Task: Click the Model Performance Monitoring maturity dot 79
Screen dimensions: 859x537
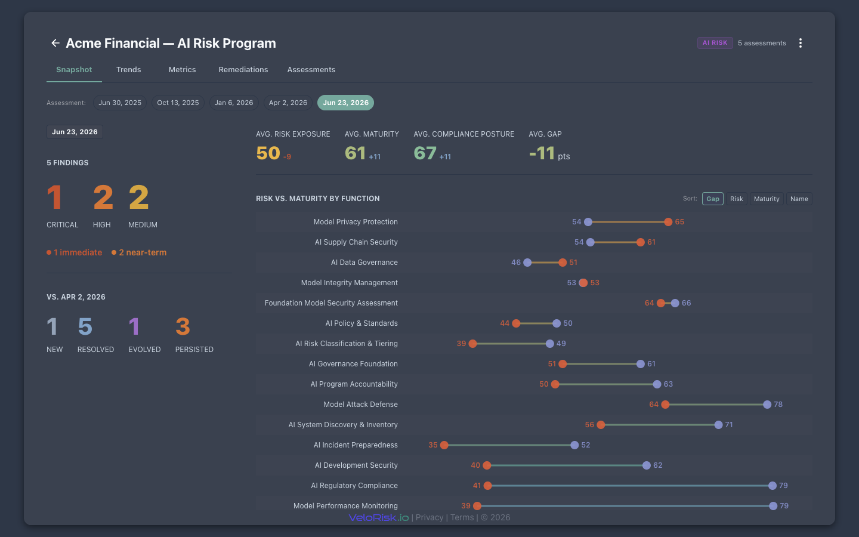Action: pyautogui.click(x=773, y=506)
